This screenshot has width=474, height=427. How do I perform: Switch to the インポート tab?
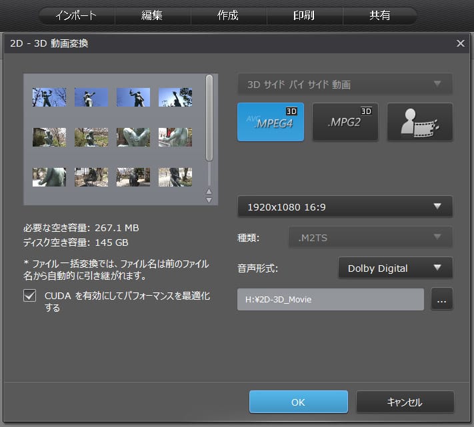point(76,15)
